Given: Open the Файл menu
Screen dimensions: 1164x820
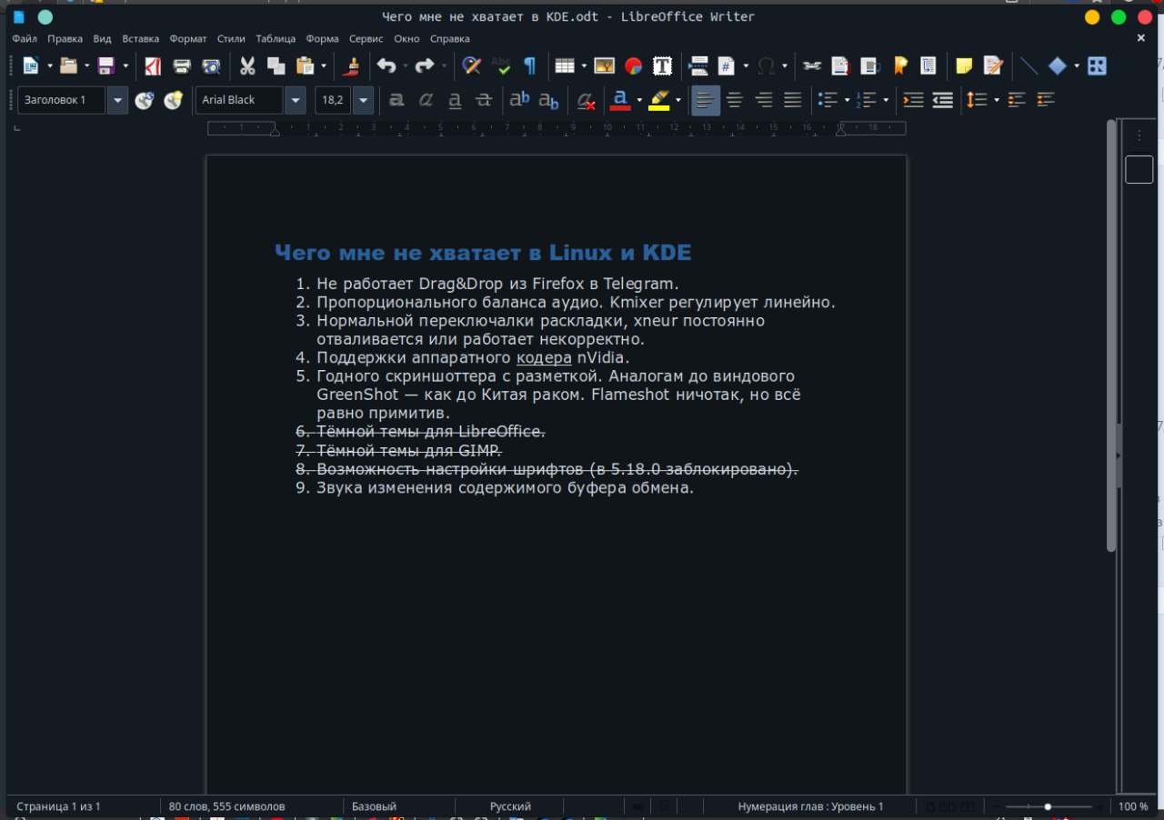Looking at the screenshot, I should [x=25, y=39].
